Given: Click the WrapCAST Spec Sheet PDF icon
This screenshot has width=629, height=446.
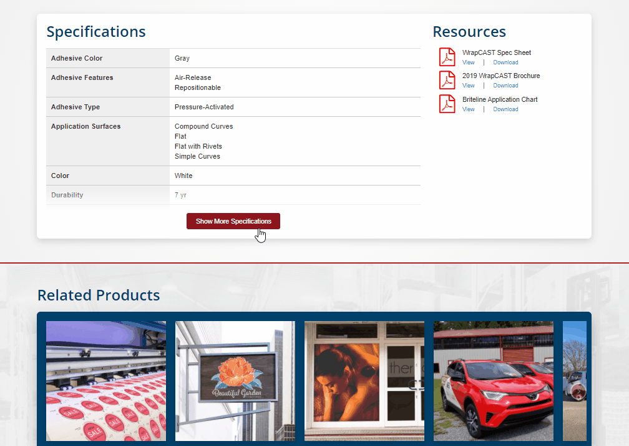Looking at the screenshot, I should pos(447,57).
